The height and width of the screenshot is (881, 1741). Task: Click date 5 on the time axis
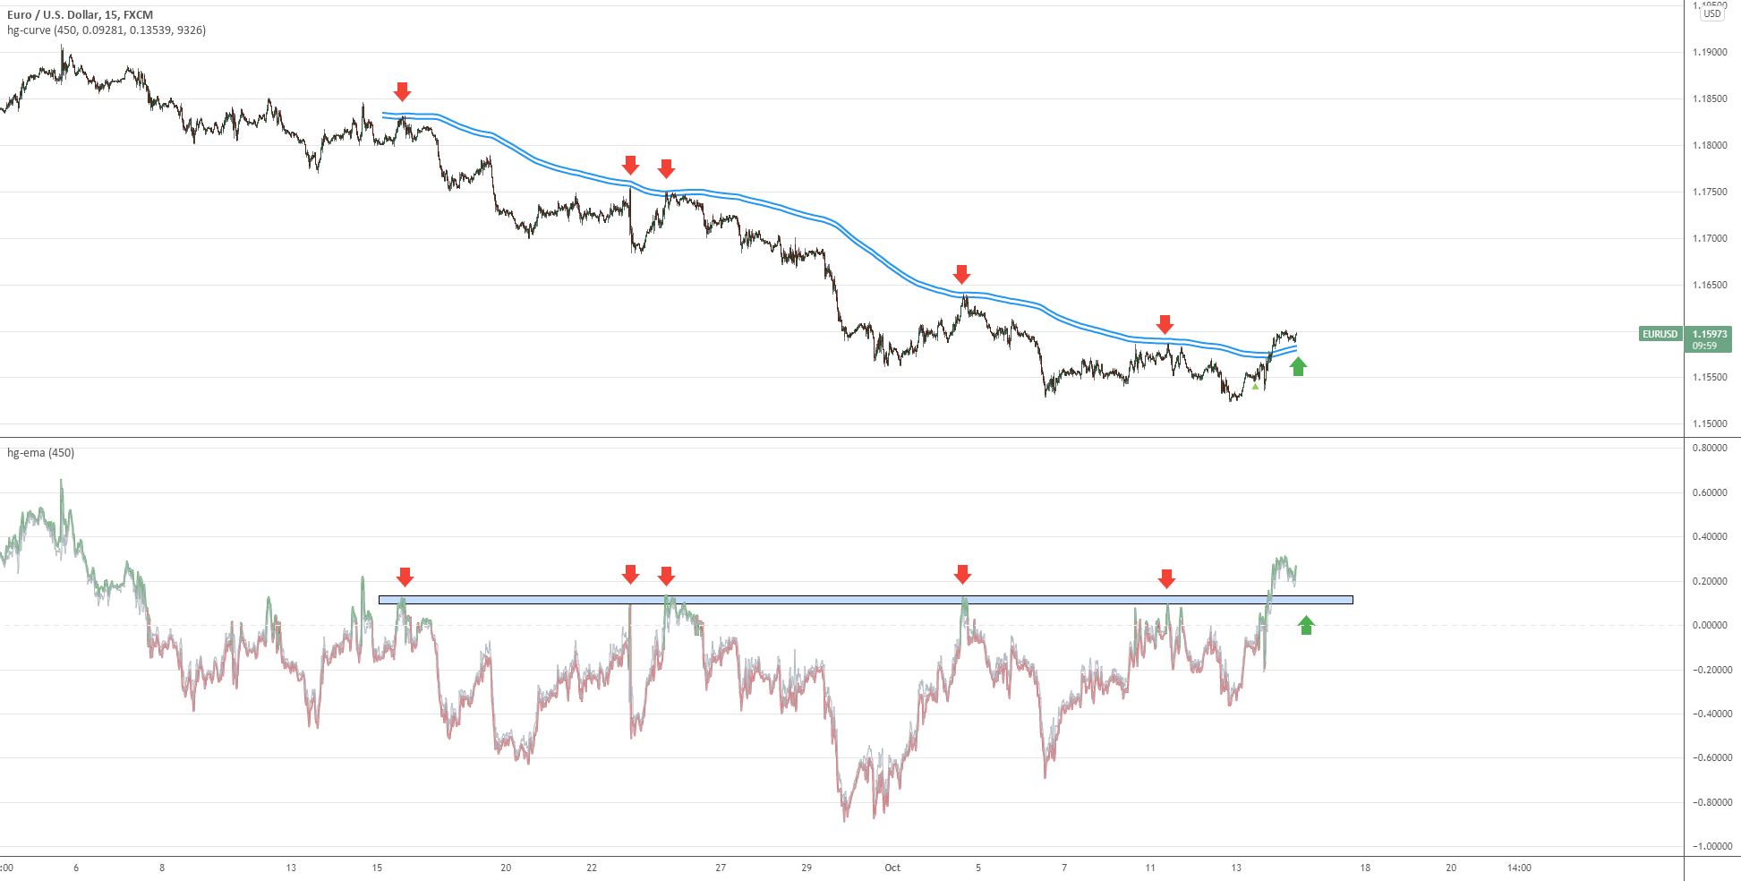point(978,868)
